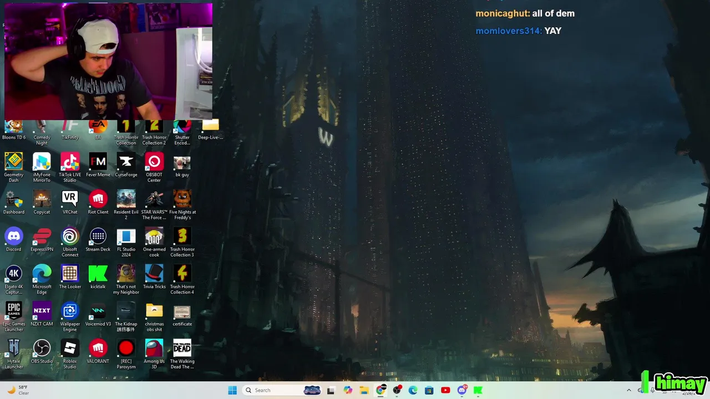
Task: Open Comedy Night desktop icon
Action: click(x=42, y=133)
